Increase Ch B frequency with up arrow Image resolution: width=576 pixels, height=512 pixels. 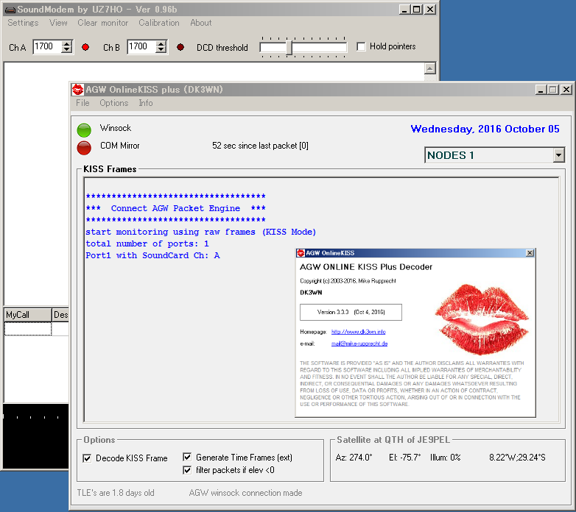(x=161, y=43)
